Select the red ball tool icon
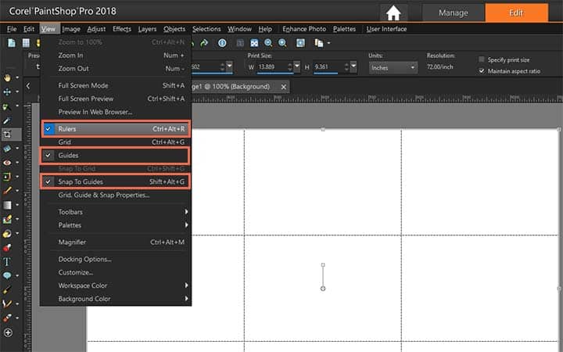Viewport: 563px width, 352px height. [x=7, y=247]
